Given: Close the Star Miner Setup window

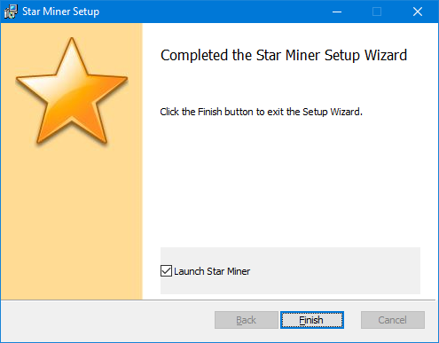Looking at the screenshot, I should click(418, 12).
